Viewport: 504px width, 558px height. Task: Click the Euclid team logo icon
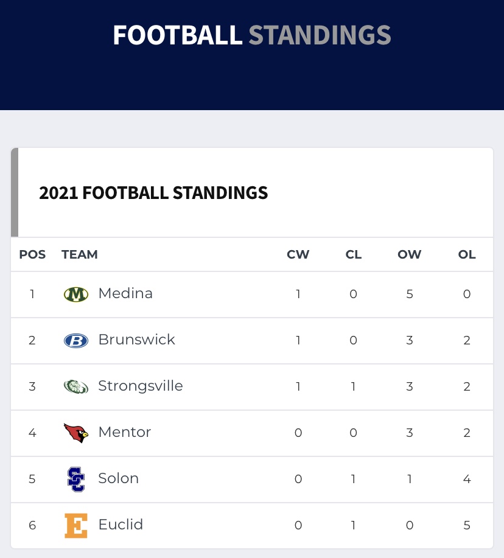pyautogui.click(x=76, y=526)
